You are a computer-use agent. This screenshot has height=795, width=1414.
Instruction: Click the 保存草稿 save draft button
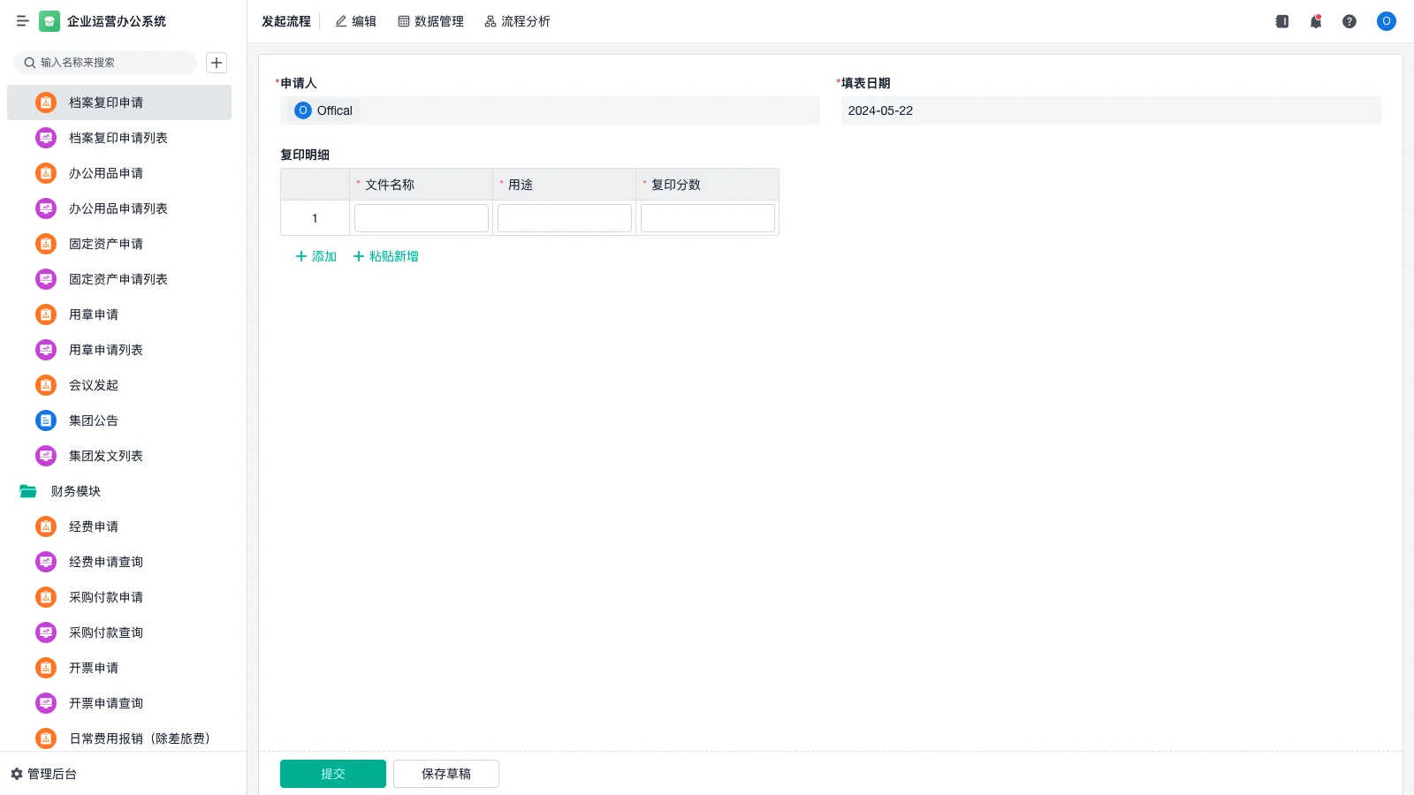tap(445, 773)
